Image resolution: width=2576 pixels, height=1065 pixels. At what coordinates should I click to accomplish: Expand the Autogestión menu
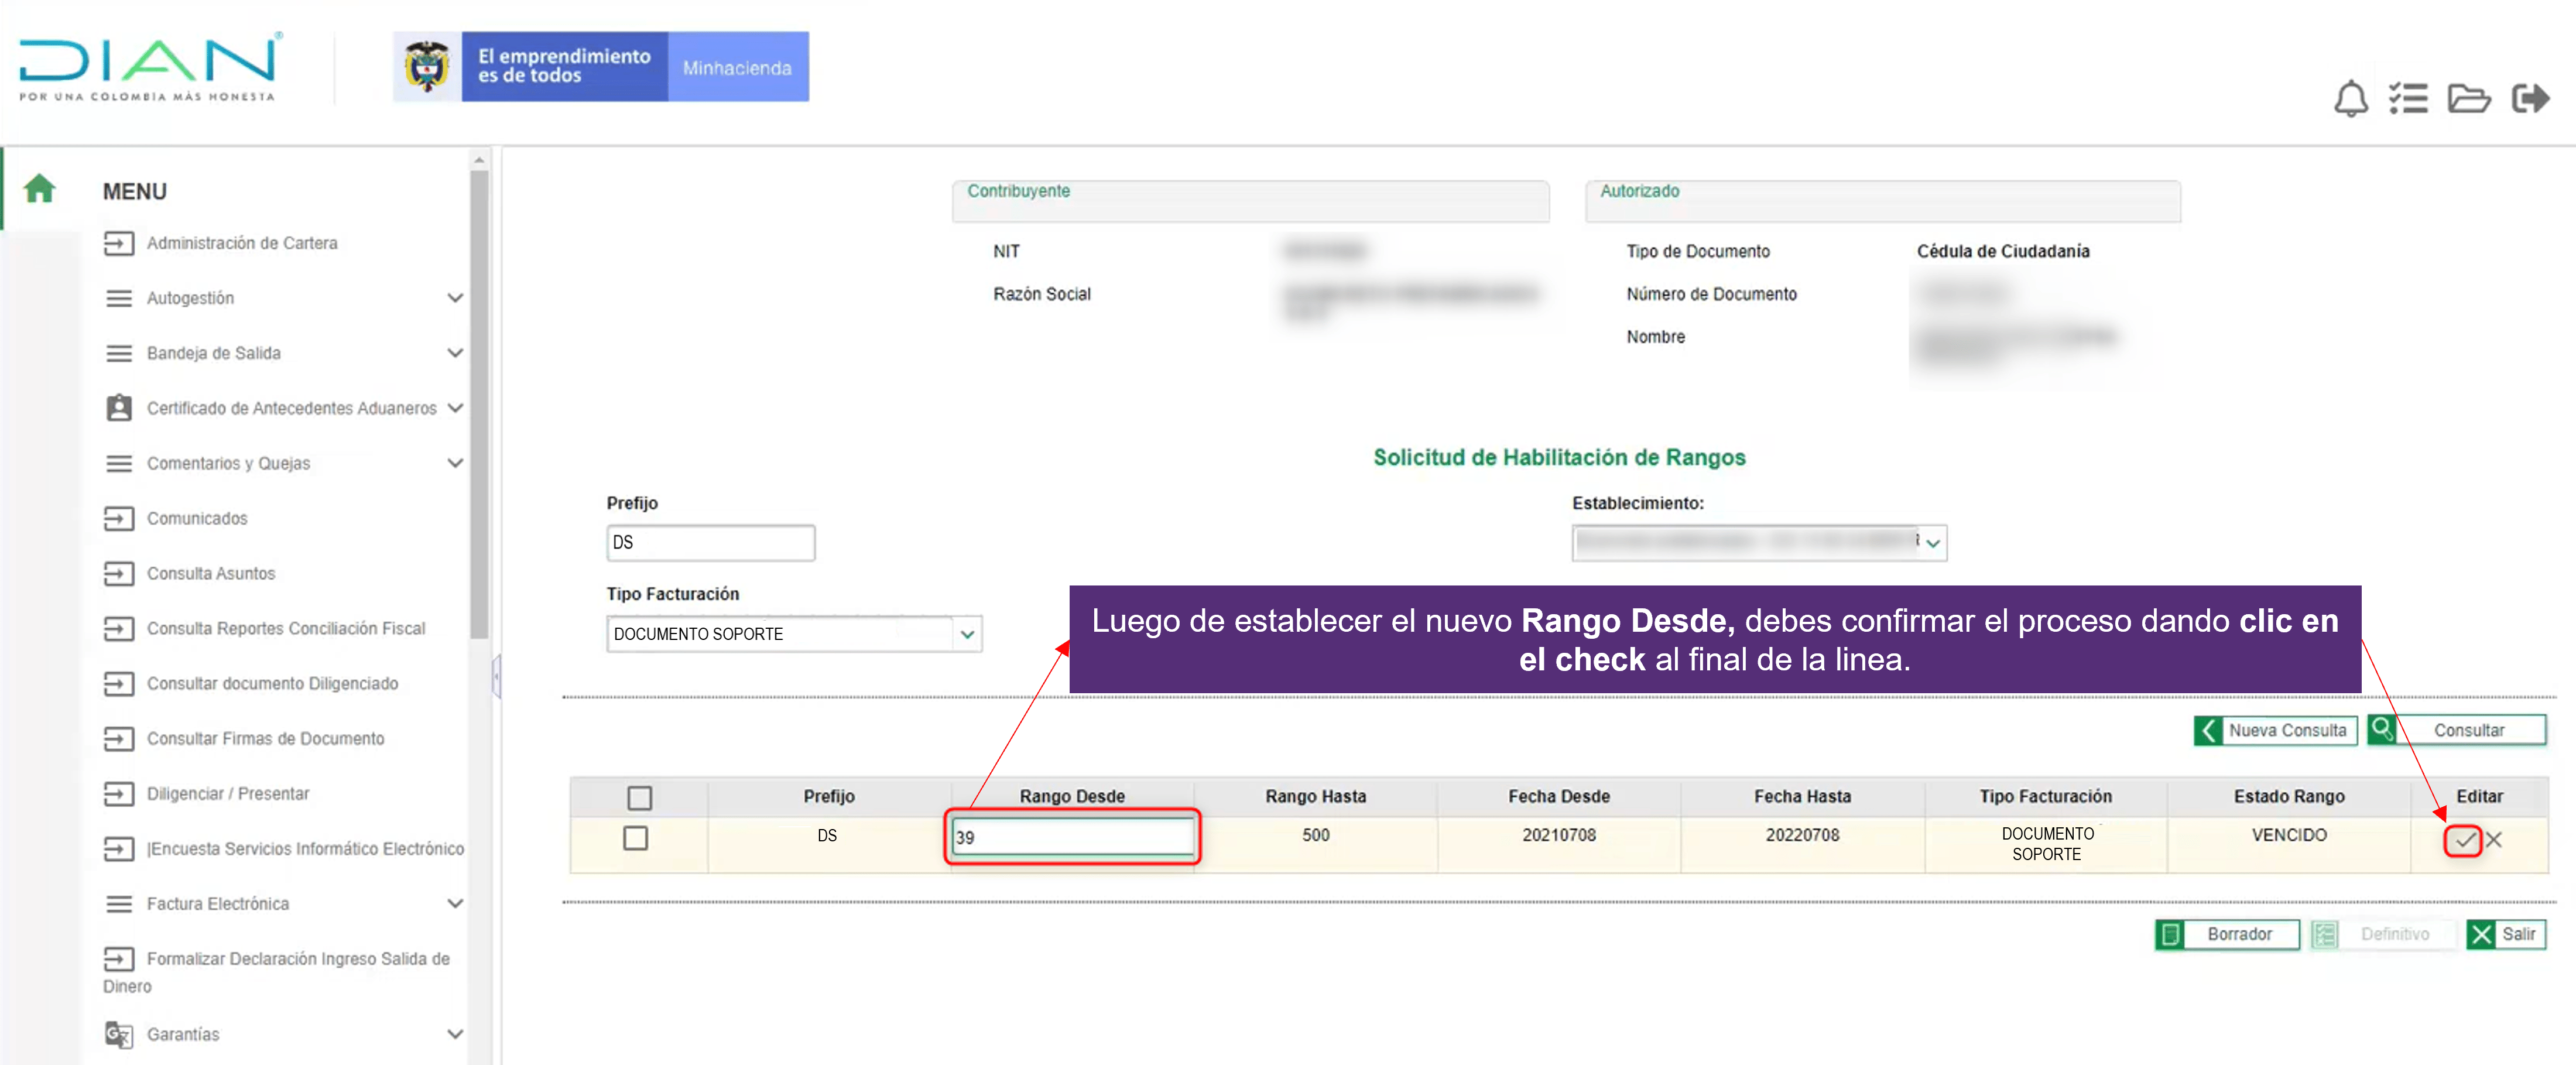[x=455, y=298]
